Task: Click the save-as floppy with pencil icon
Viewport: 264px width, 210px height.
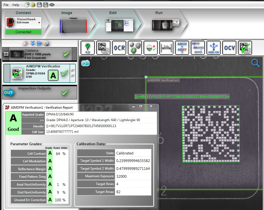Action: click(x=46, y=5)
